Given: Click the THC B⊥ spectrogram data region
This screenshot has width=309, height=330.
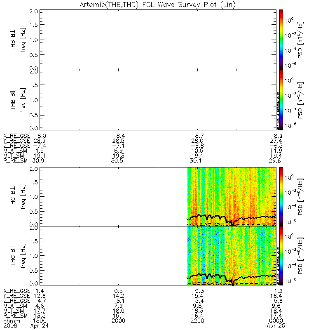Looking at the screenshot, I should pos(232,197).
